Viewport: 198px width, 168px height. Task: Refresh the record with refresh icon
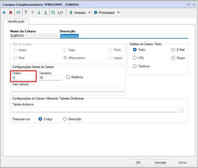click(18, 13)
